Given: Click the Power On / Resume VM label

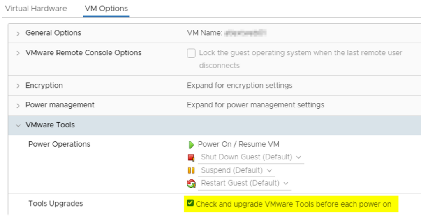Looking at the screenshot, I should click(238, 144).
